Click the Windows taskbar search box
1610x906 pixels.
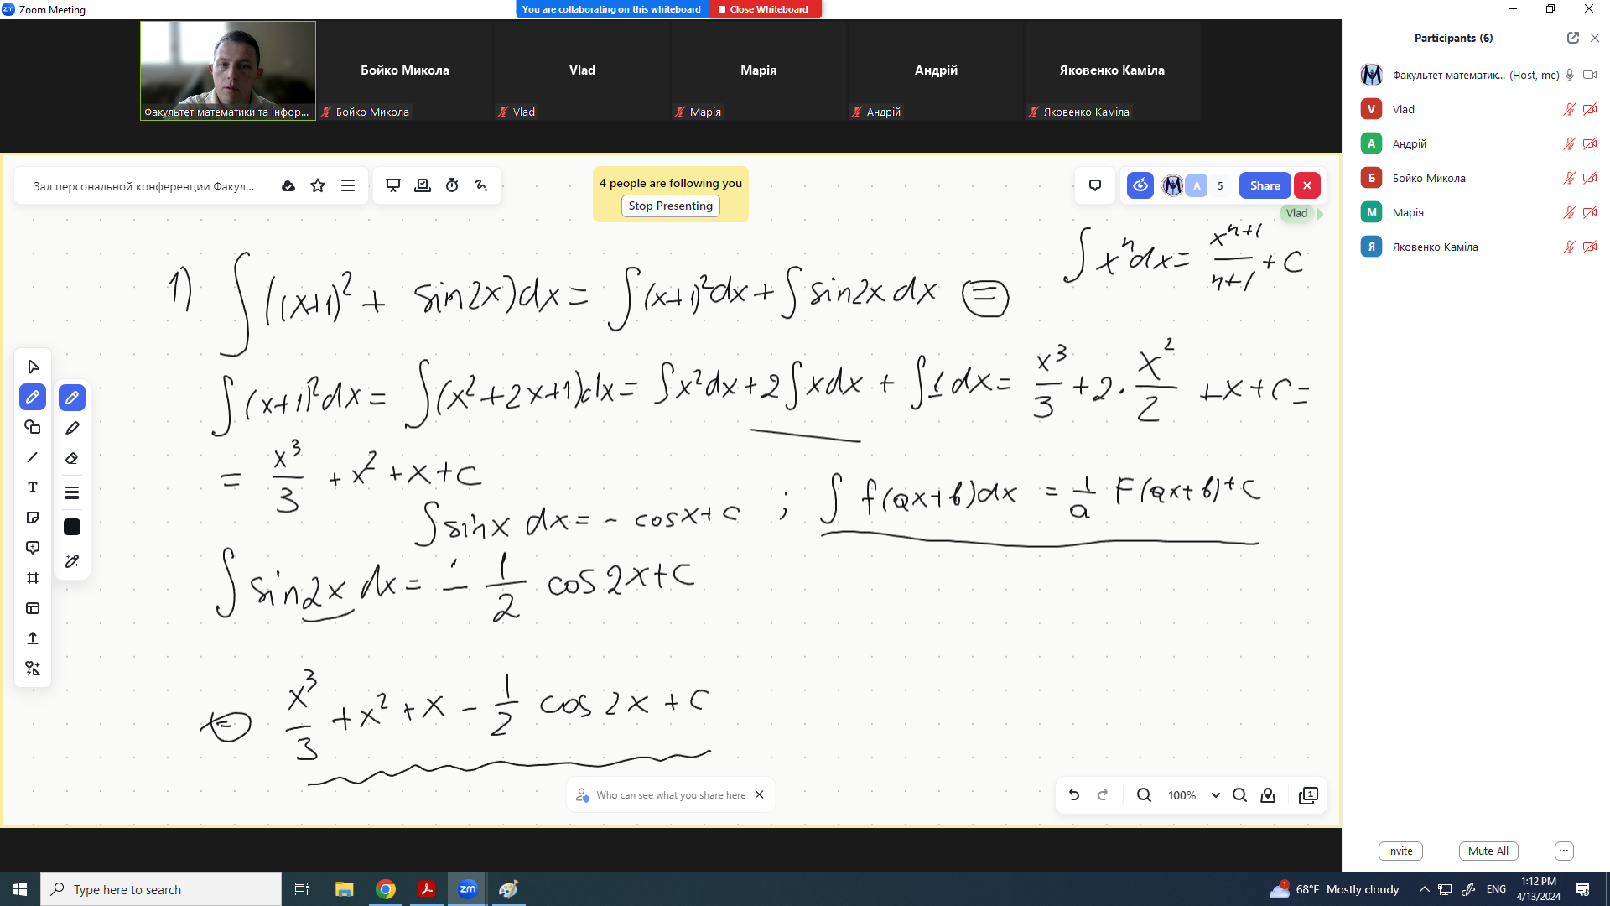click(161, 889)
